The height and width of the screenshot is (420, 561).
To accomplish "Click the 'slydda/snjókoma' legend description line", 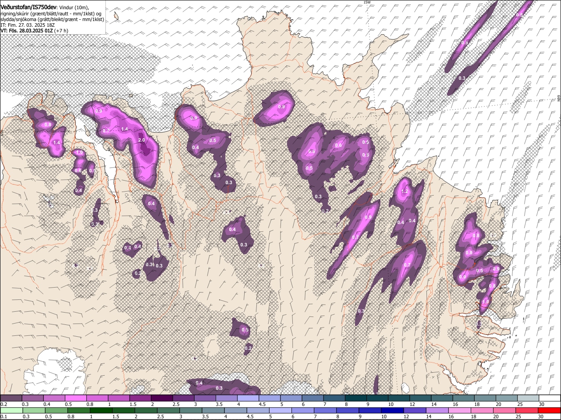I will coord(52,19).
